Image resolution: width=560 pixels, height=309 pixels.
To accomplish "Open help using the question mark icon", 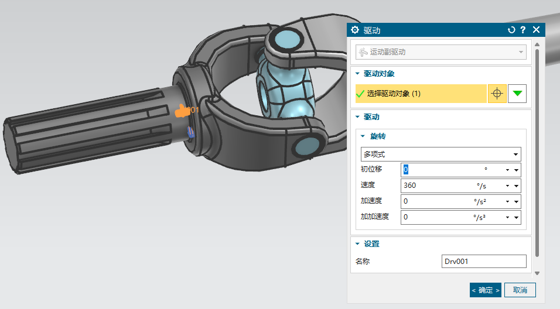I will [x=523, y=30].
